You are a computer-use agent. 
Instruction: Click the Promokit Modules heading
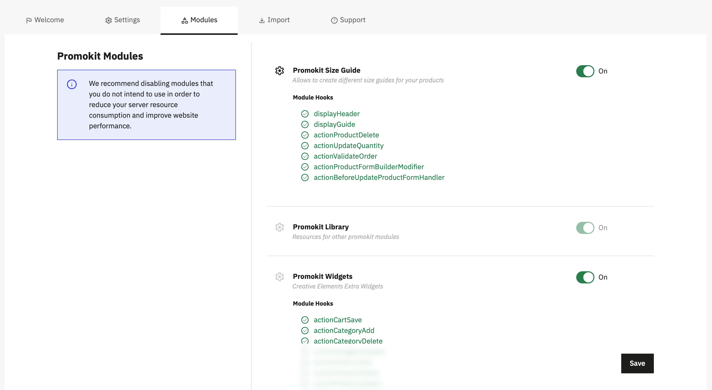click(x=100, y=56)
